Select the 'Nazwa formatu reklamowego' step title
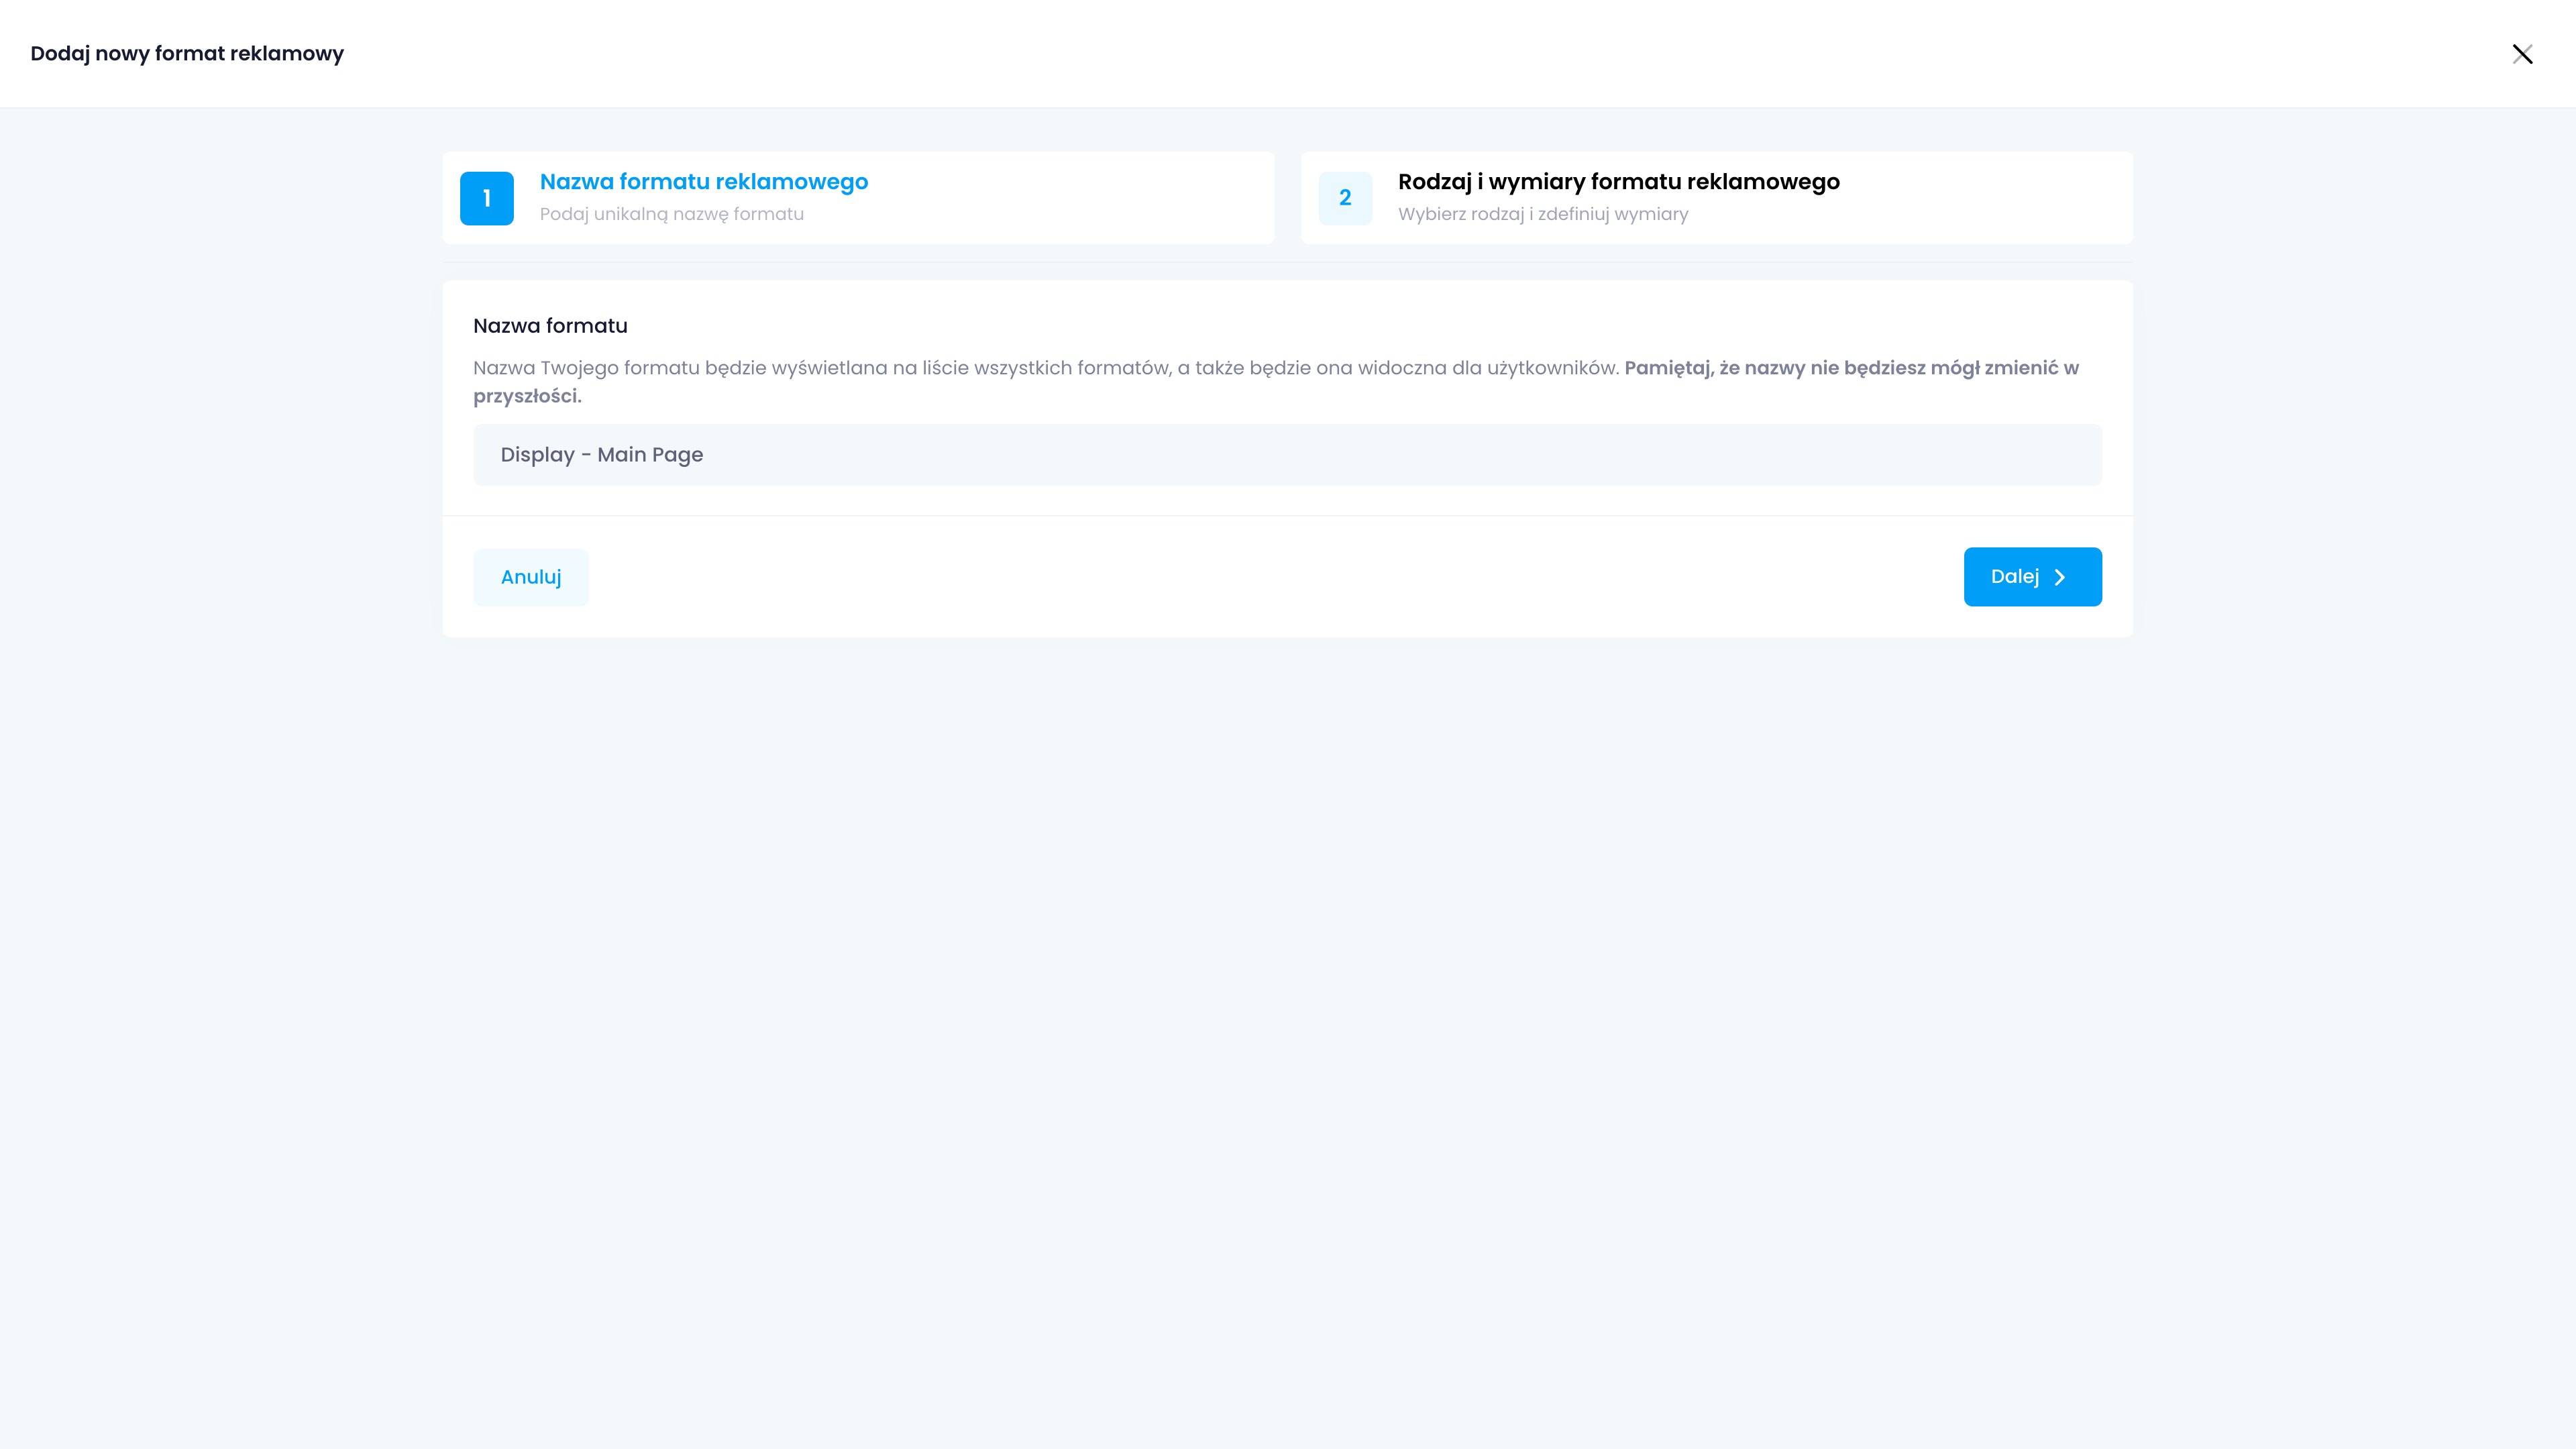The width and height of the screenshot is (2576, 1449). coord(703,182)
